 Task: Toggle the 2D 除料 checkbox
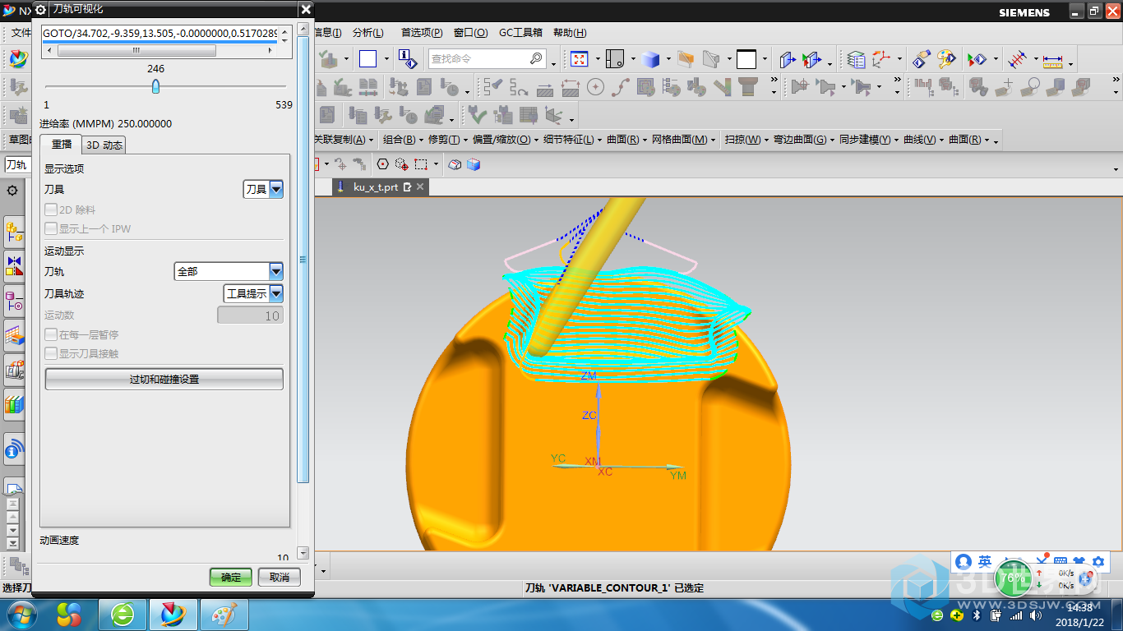tap(51, 210)
